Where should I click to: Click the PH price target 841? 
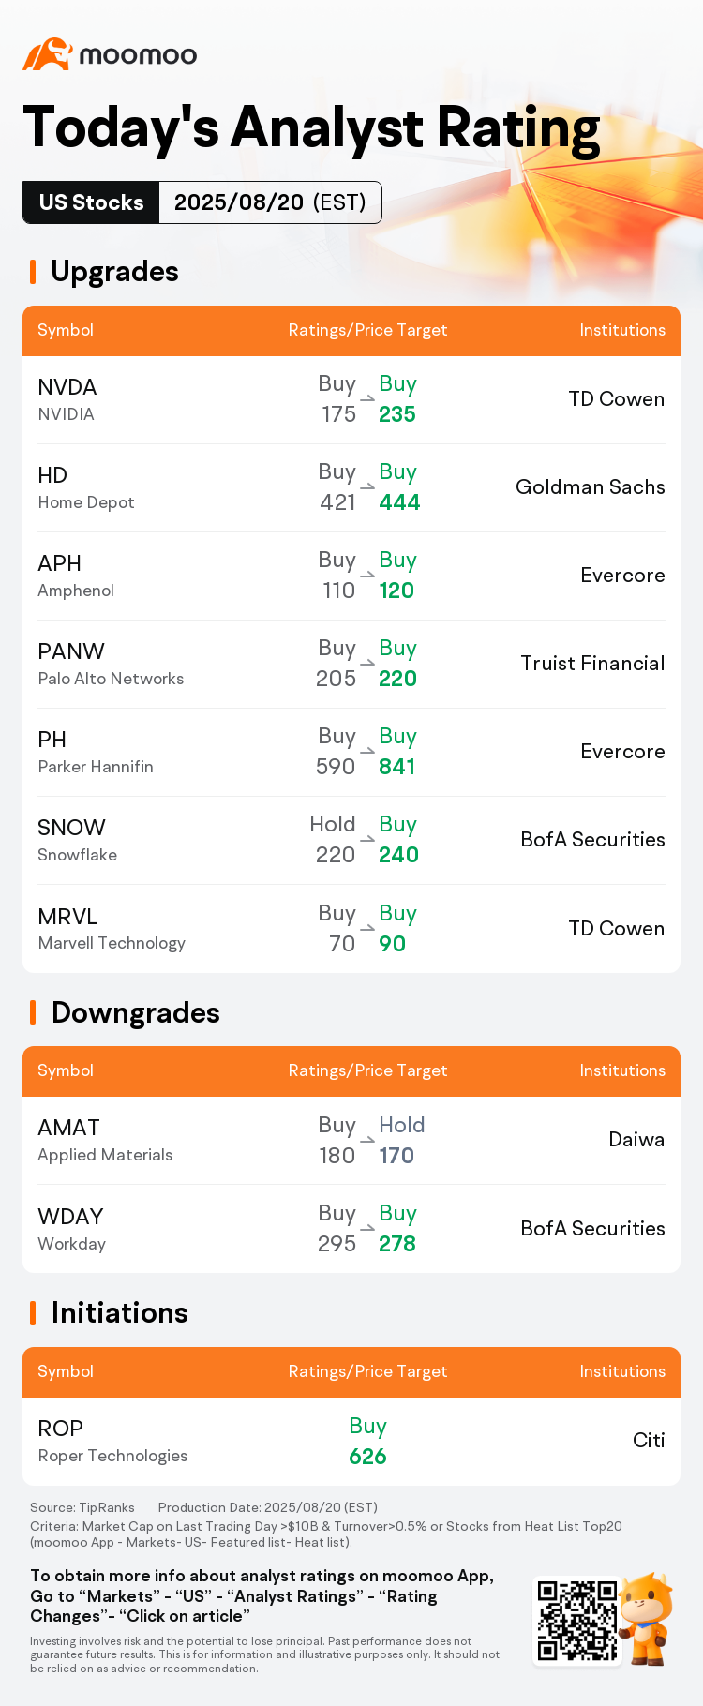(x=397, y=767)
